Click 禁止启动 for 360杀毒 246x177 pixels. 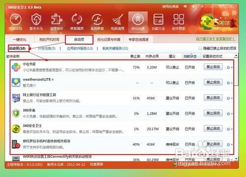213,113
